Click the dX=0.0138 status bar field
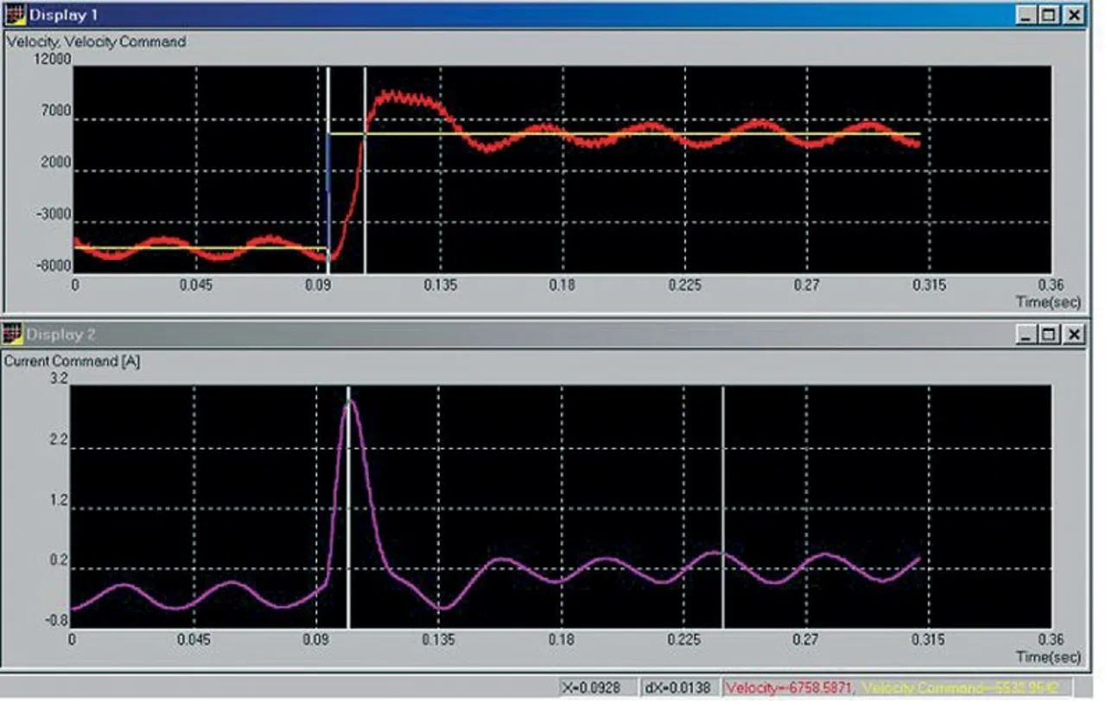Image resolution: width=1106 pixels, height=701 pixels. [678, 688]
